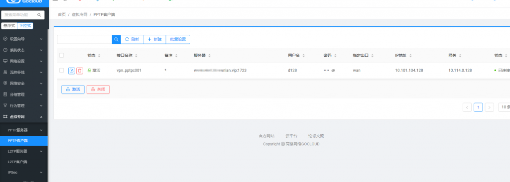Sort by the IP地址 column

coord(411,56)
